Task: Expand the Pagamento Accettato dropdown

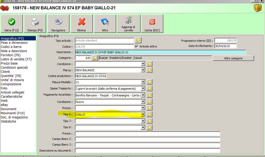Action: click(x=143, y=95)
